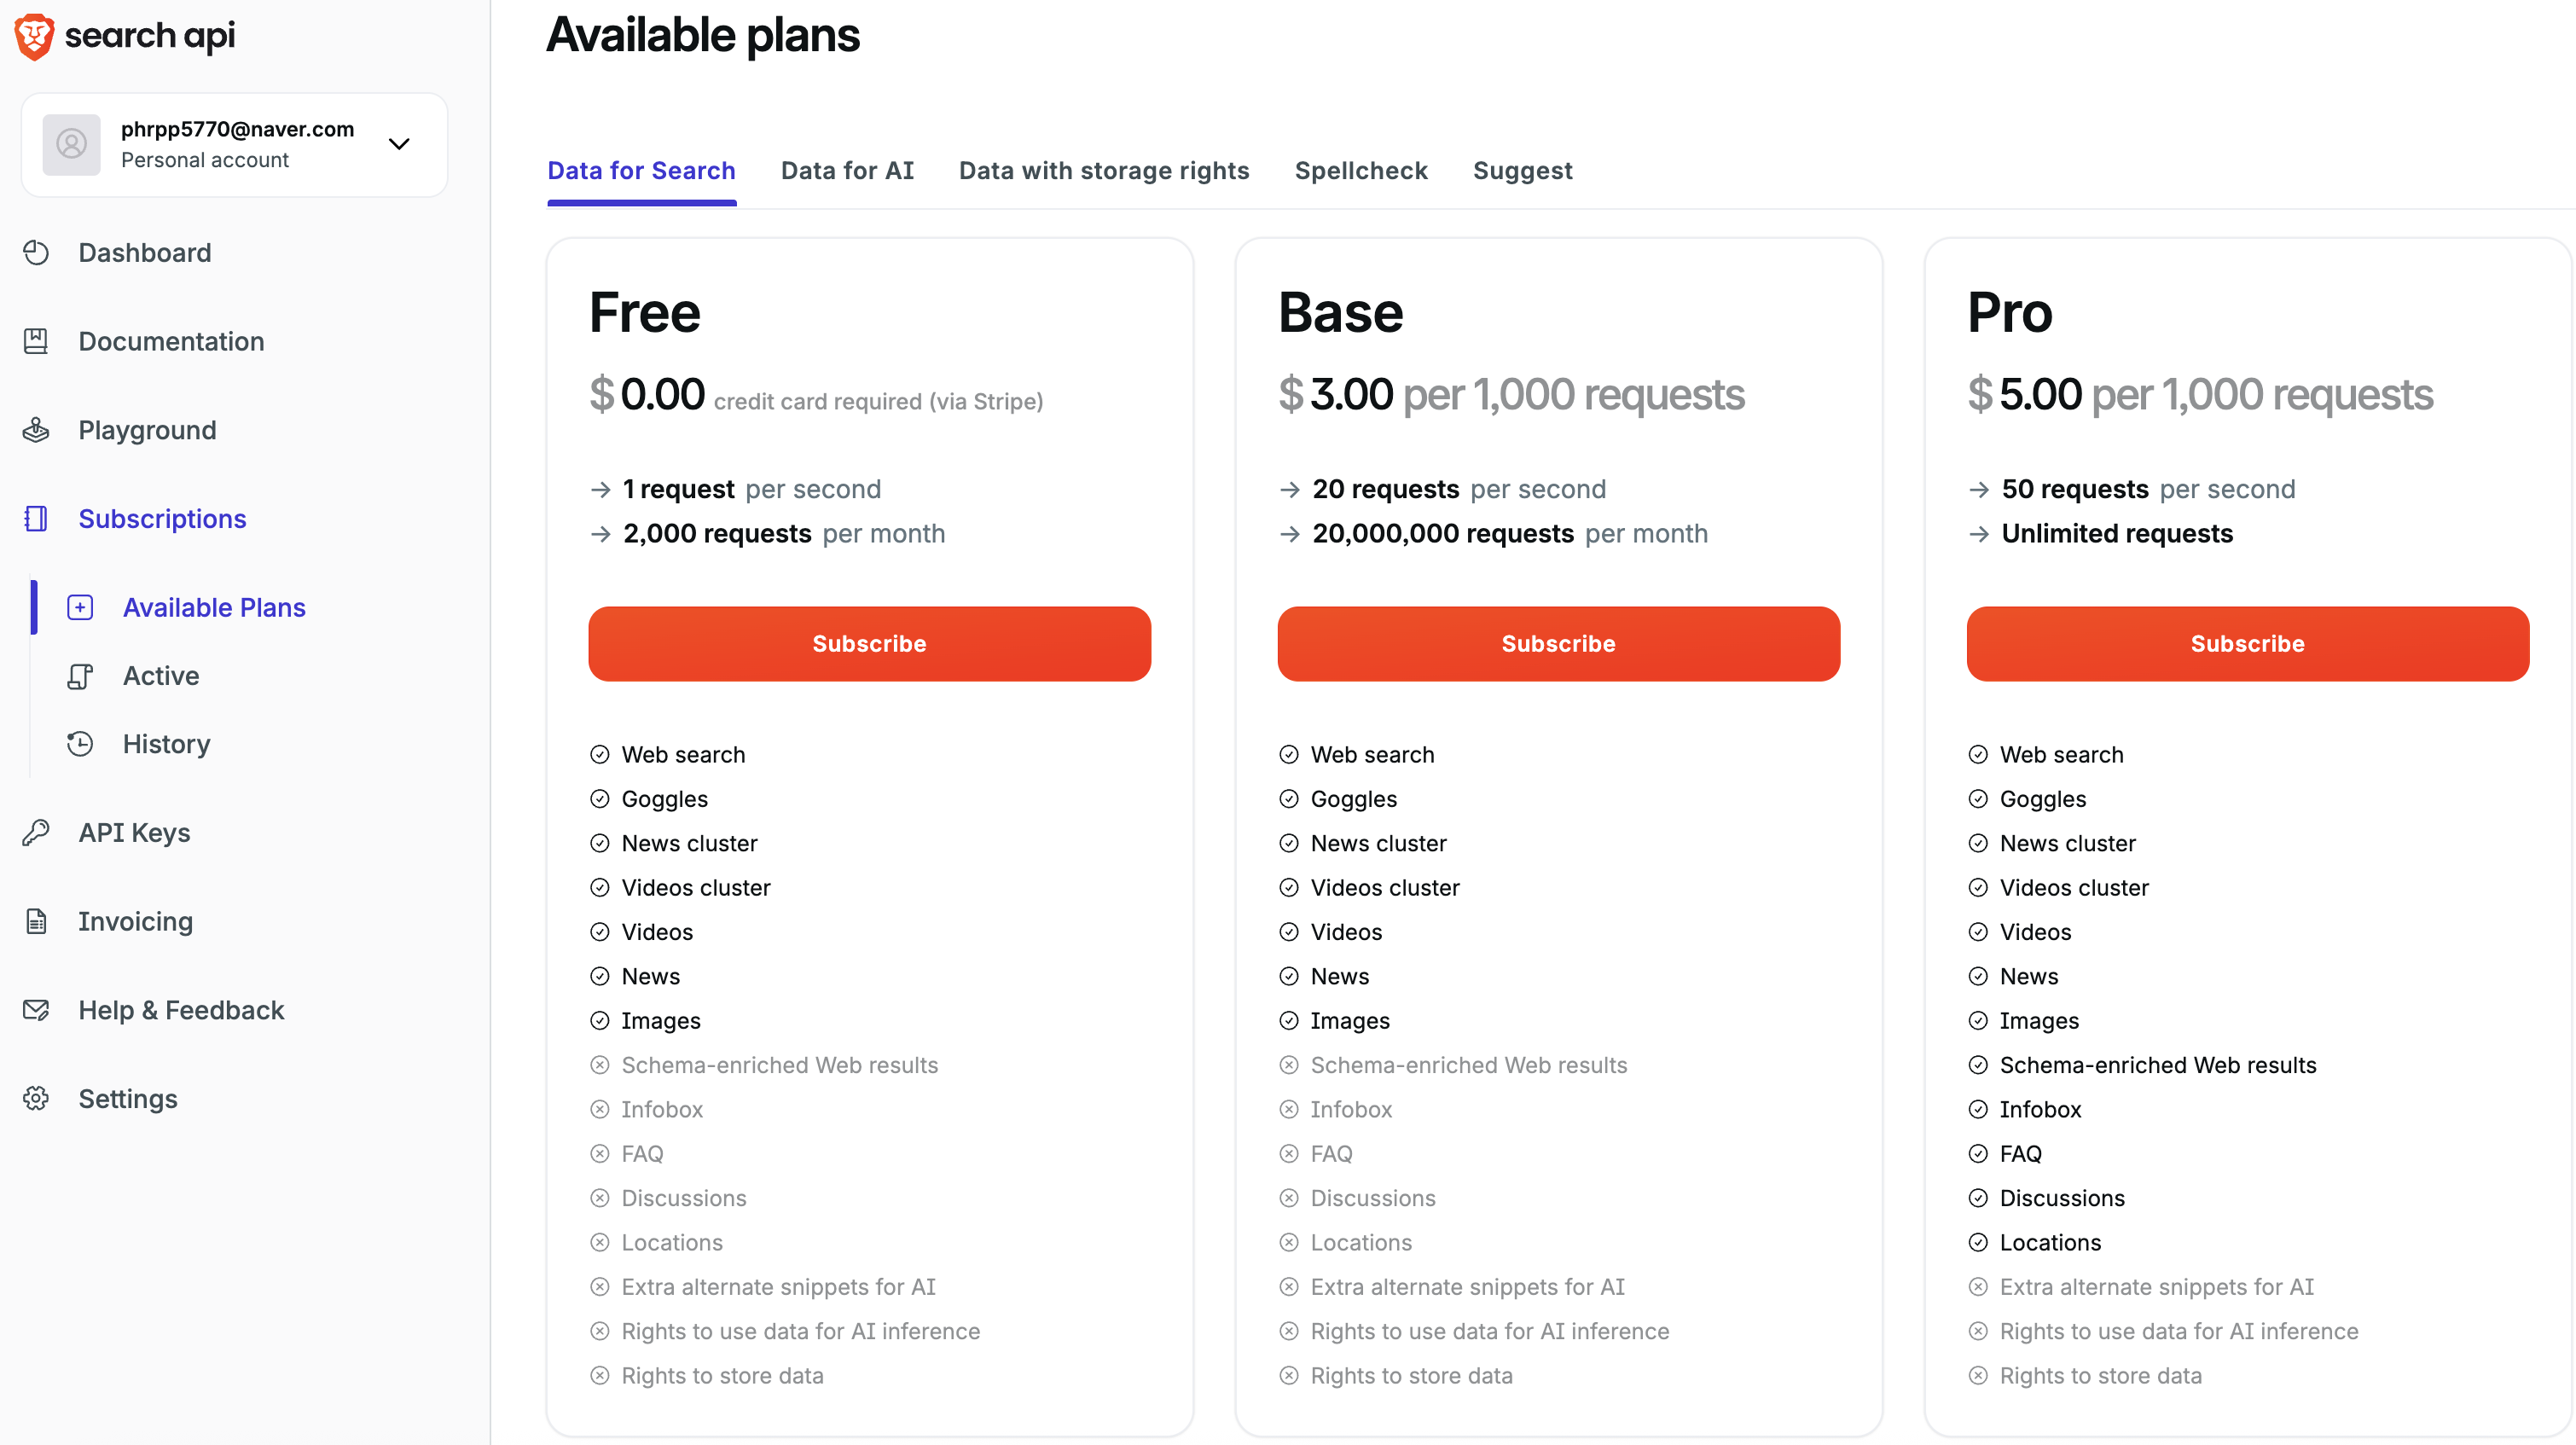This screenshot has width=2576, height=1445.
Task: Click the user avatar icon
Action: (71, 145)
